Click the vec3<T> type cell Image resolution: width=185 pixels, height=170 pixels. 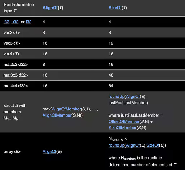12,43
